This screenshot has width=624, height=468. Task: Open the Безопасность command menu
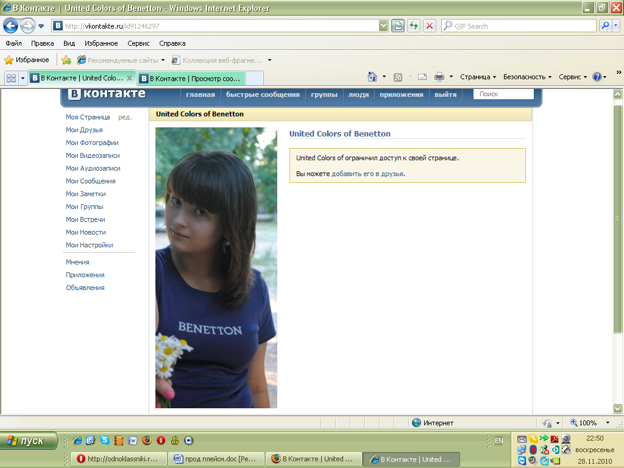coord(527,77)
